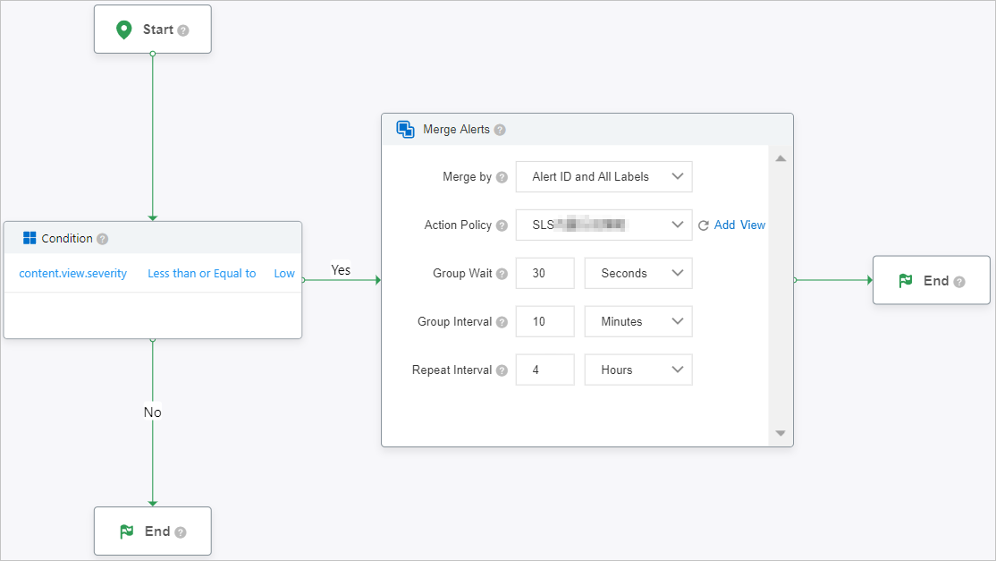The image size is (996, 561).
Task: Click the Condition node grid icon
Action: (30, 238)
